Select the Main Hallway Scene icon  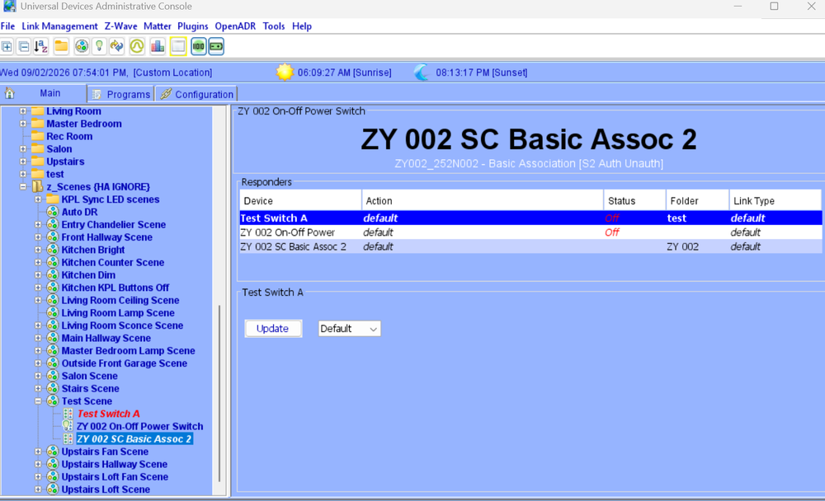(x=52, y=338)
